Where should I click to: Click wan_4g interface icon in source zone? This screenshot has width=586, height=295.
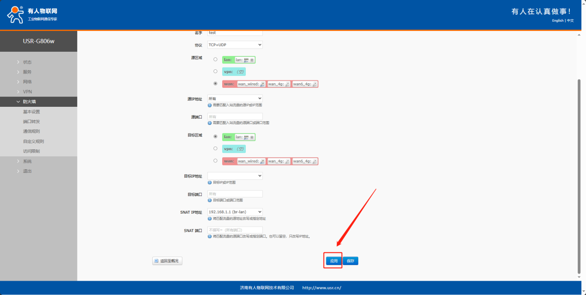click(x=287, y=84)
